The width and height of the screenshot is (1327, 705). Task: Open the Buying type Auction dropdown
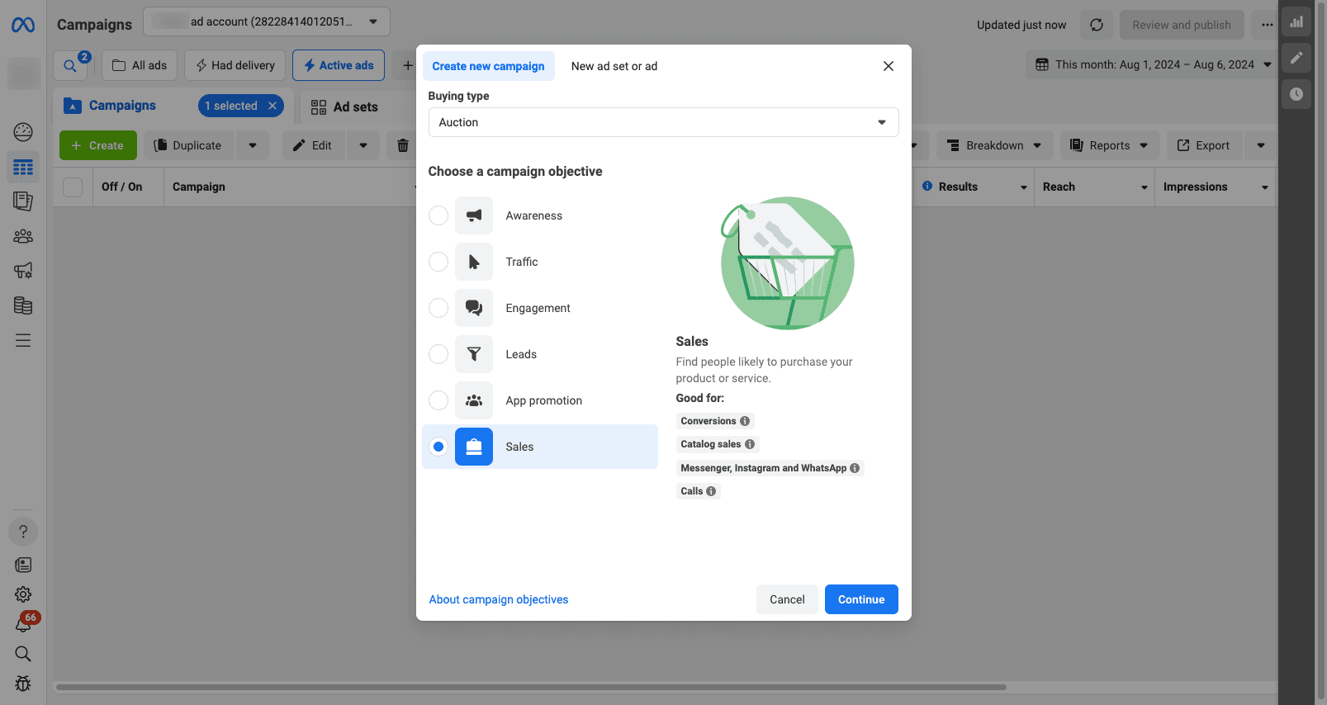663,122
